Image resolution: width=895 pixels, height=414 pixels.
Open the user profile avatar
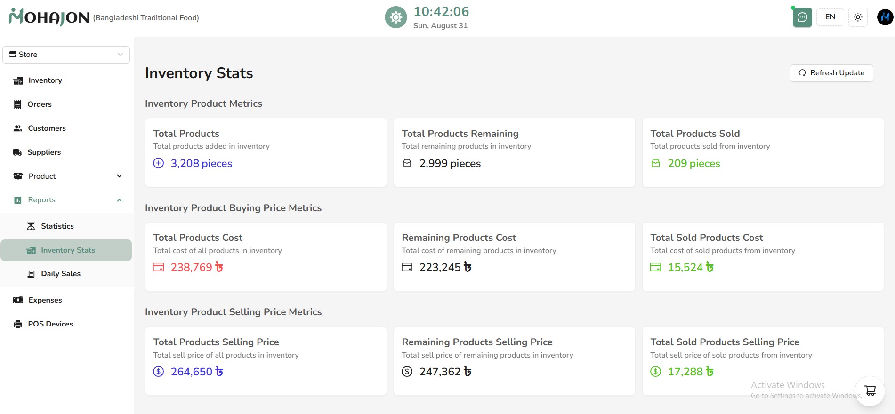(x=885, y=17)
